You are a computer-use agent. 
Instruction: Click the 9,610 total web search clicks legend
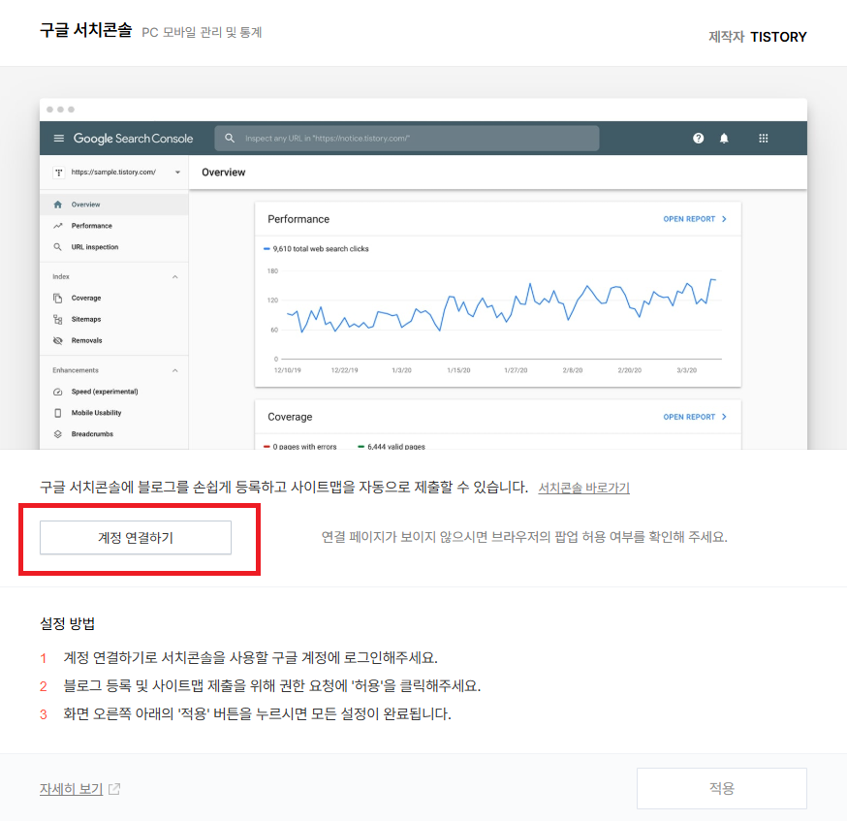pos(316,249)
